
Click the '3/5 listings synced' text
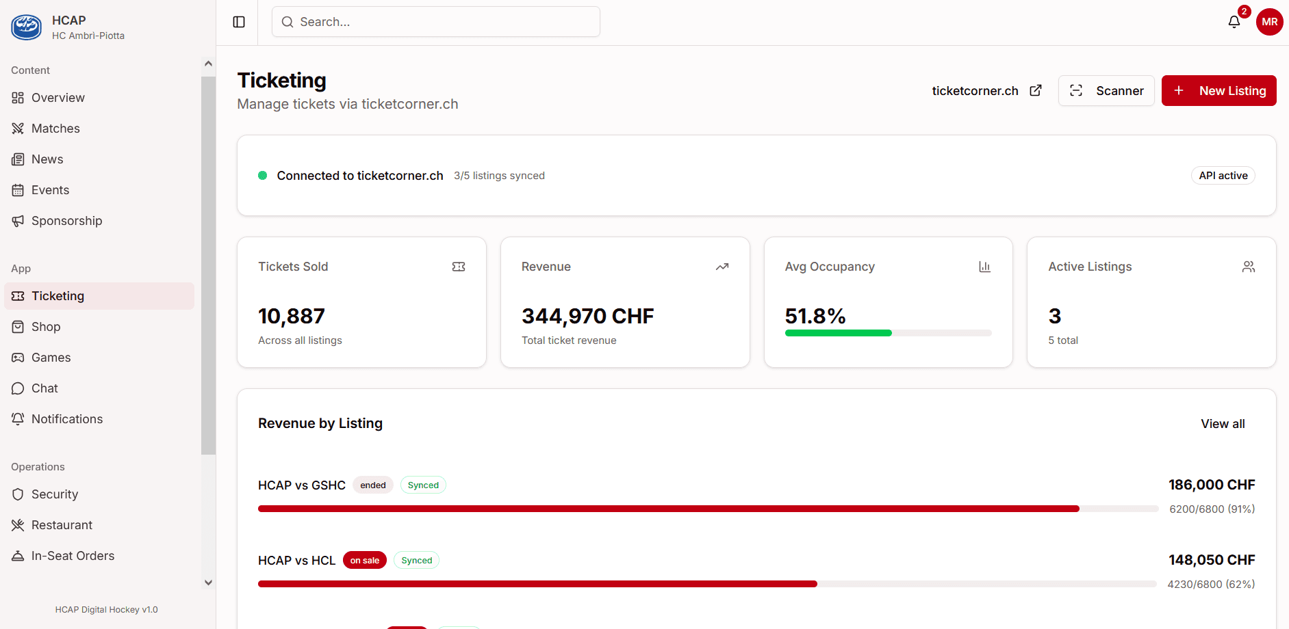click(499, 176)
